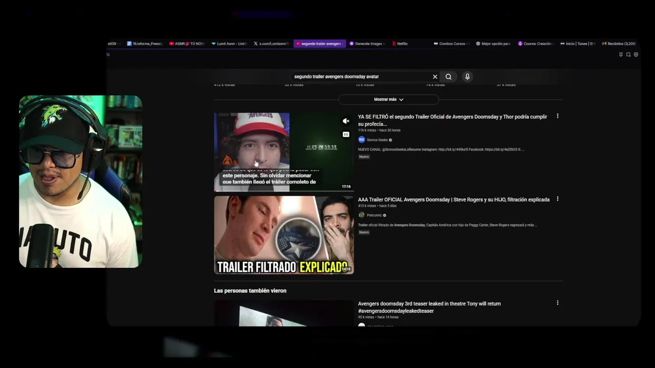Viewport: 655px width, 368px height.
Task: Play the TRAILER FILTRADO EXPLICADO thumbnail
Action: click(x=283, y=235)
